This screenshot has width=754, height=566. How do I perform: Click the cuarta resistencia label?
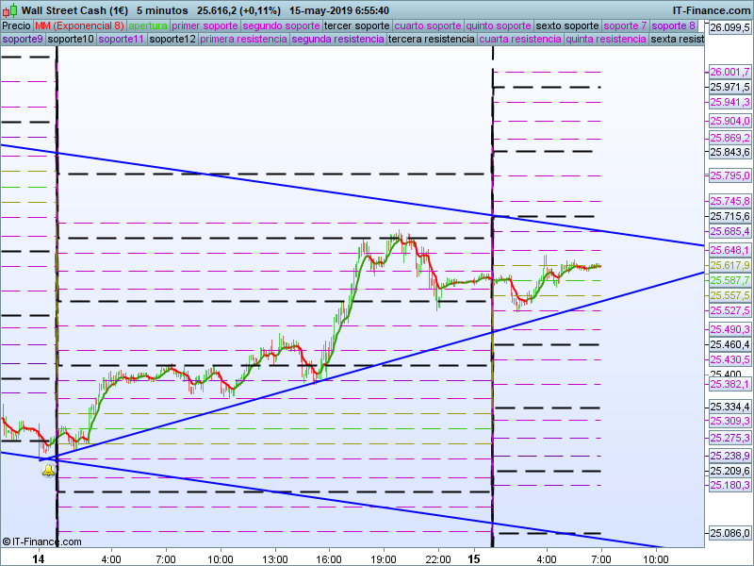coord(520,39)
